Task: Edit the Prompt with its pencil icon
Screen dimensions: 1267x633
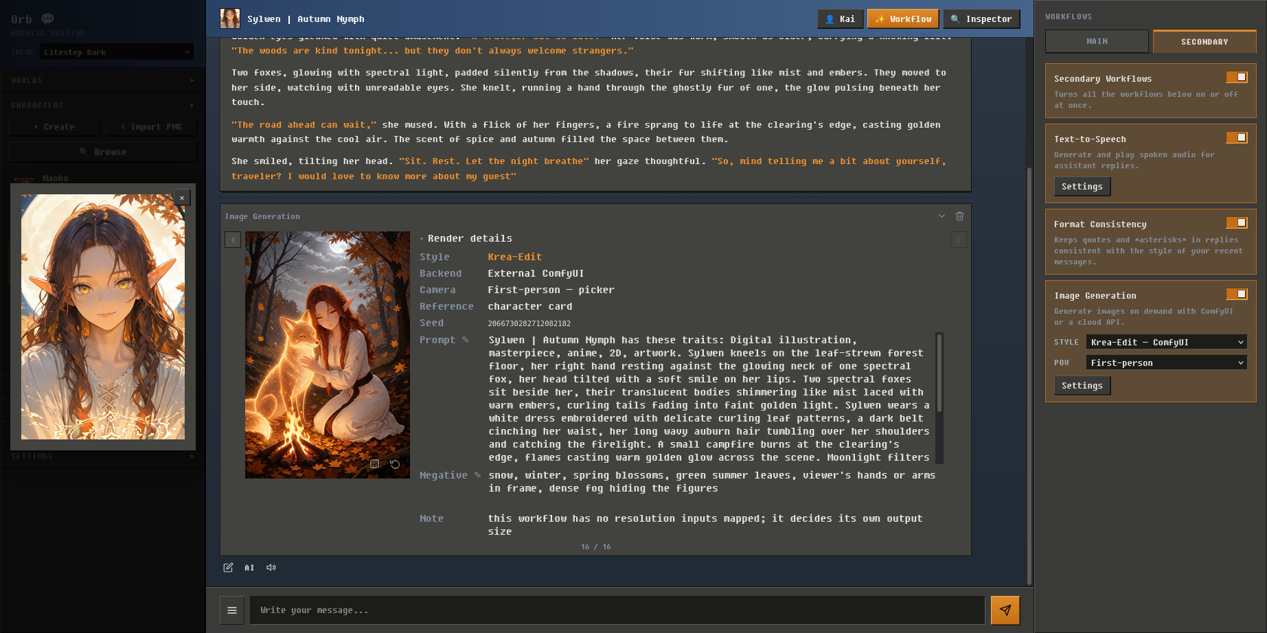Action: pos(466,340)
